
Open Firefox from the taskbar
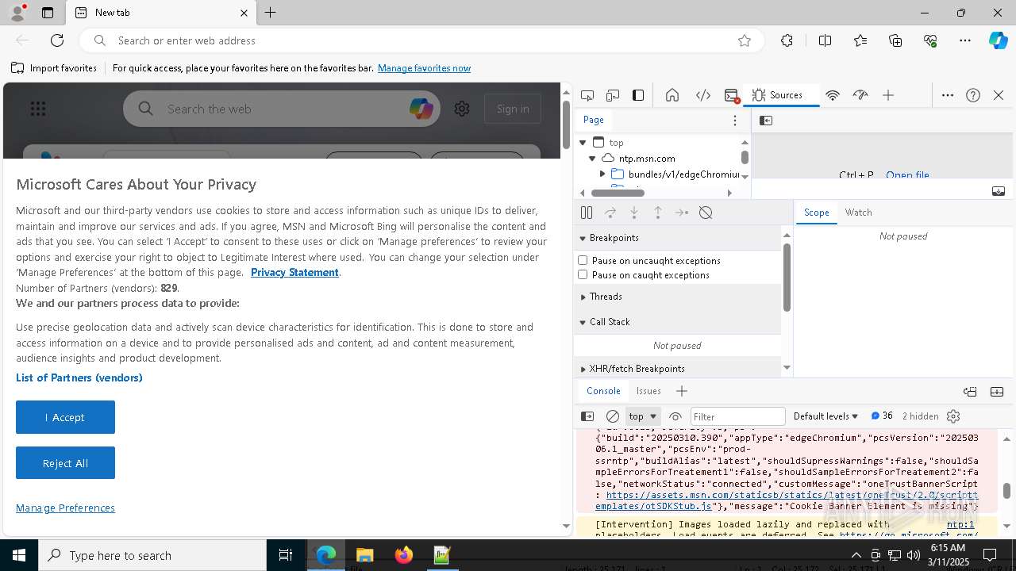[403, 555]
